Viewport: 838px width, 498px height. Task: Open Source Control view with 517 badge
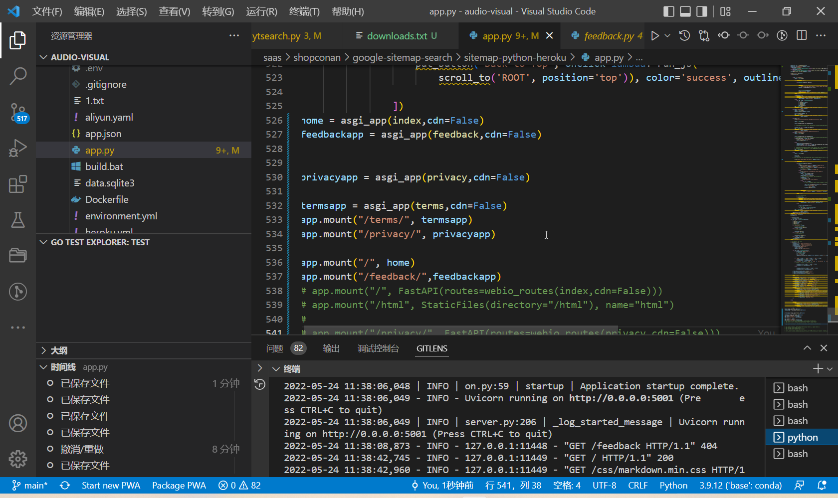tap(18, 113)
